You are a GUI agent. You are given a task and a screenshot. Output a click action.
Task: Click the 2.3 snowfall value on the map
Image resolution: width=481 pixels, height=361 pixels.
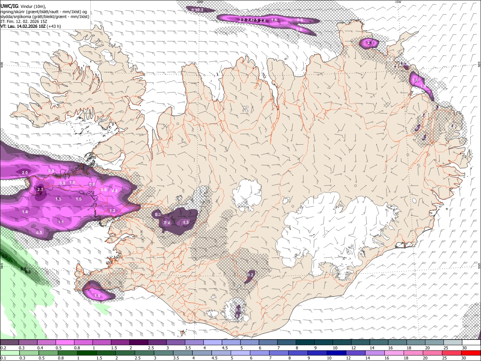[x=40, y=190]
